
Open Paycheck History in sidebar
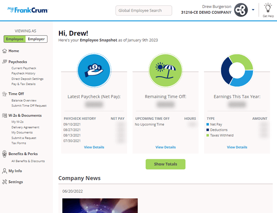(24, 73)
